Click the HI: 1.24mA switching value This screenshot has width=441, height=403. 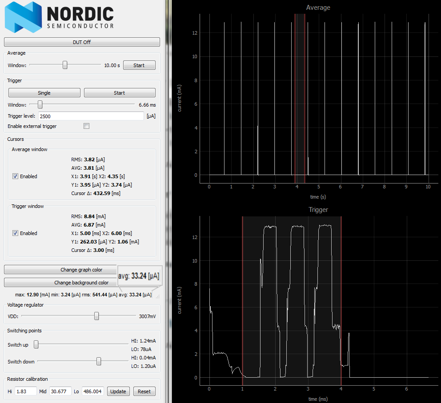(144, 341)
